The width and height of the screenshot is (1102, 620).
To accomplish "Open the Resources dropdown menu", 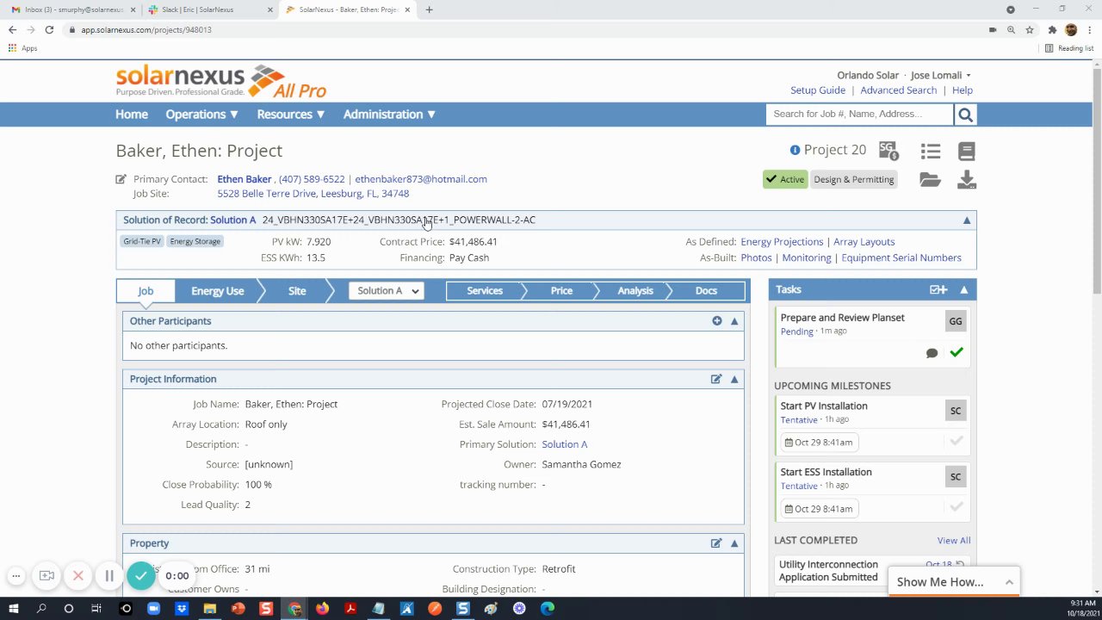I will pos(291,115).
